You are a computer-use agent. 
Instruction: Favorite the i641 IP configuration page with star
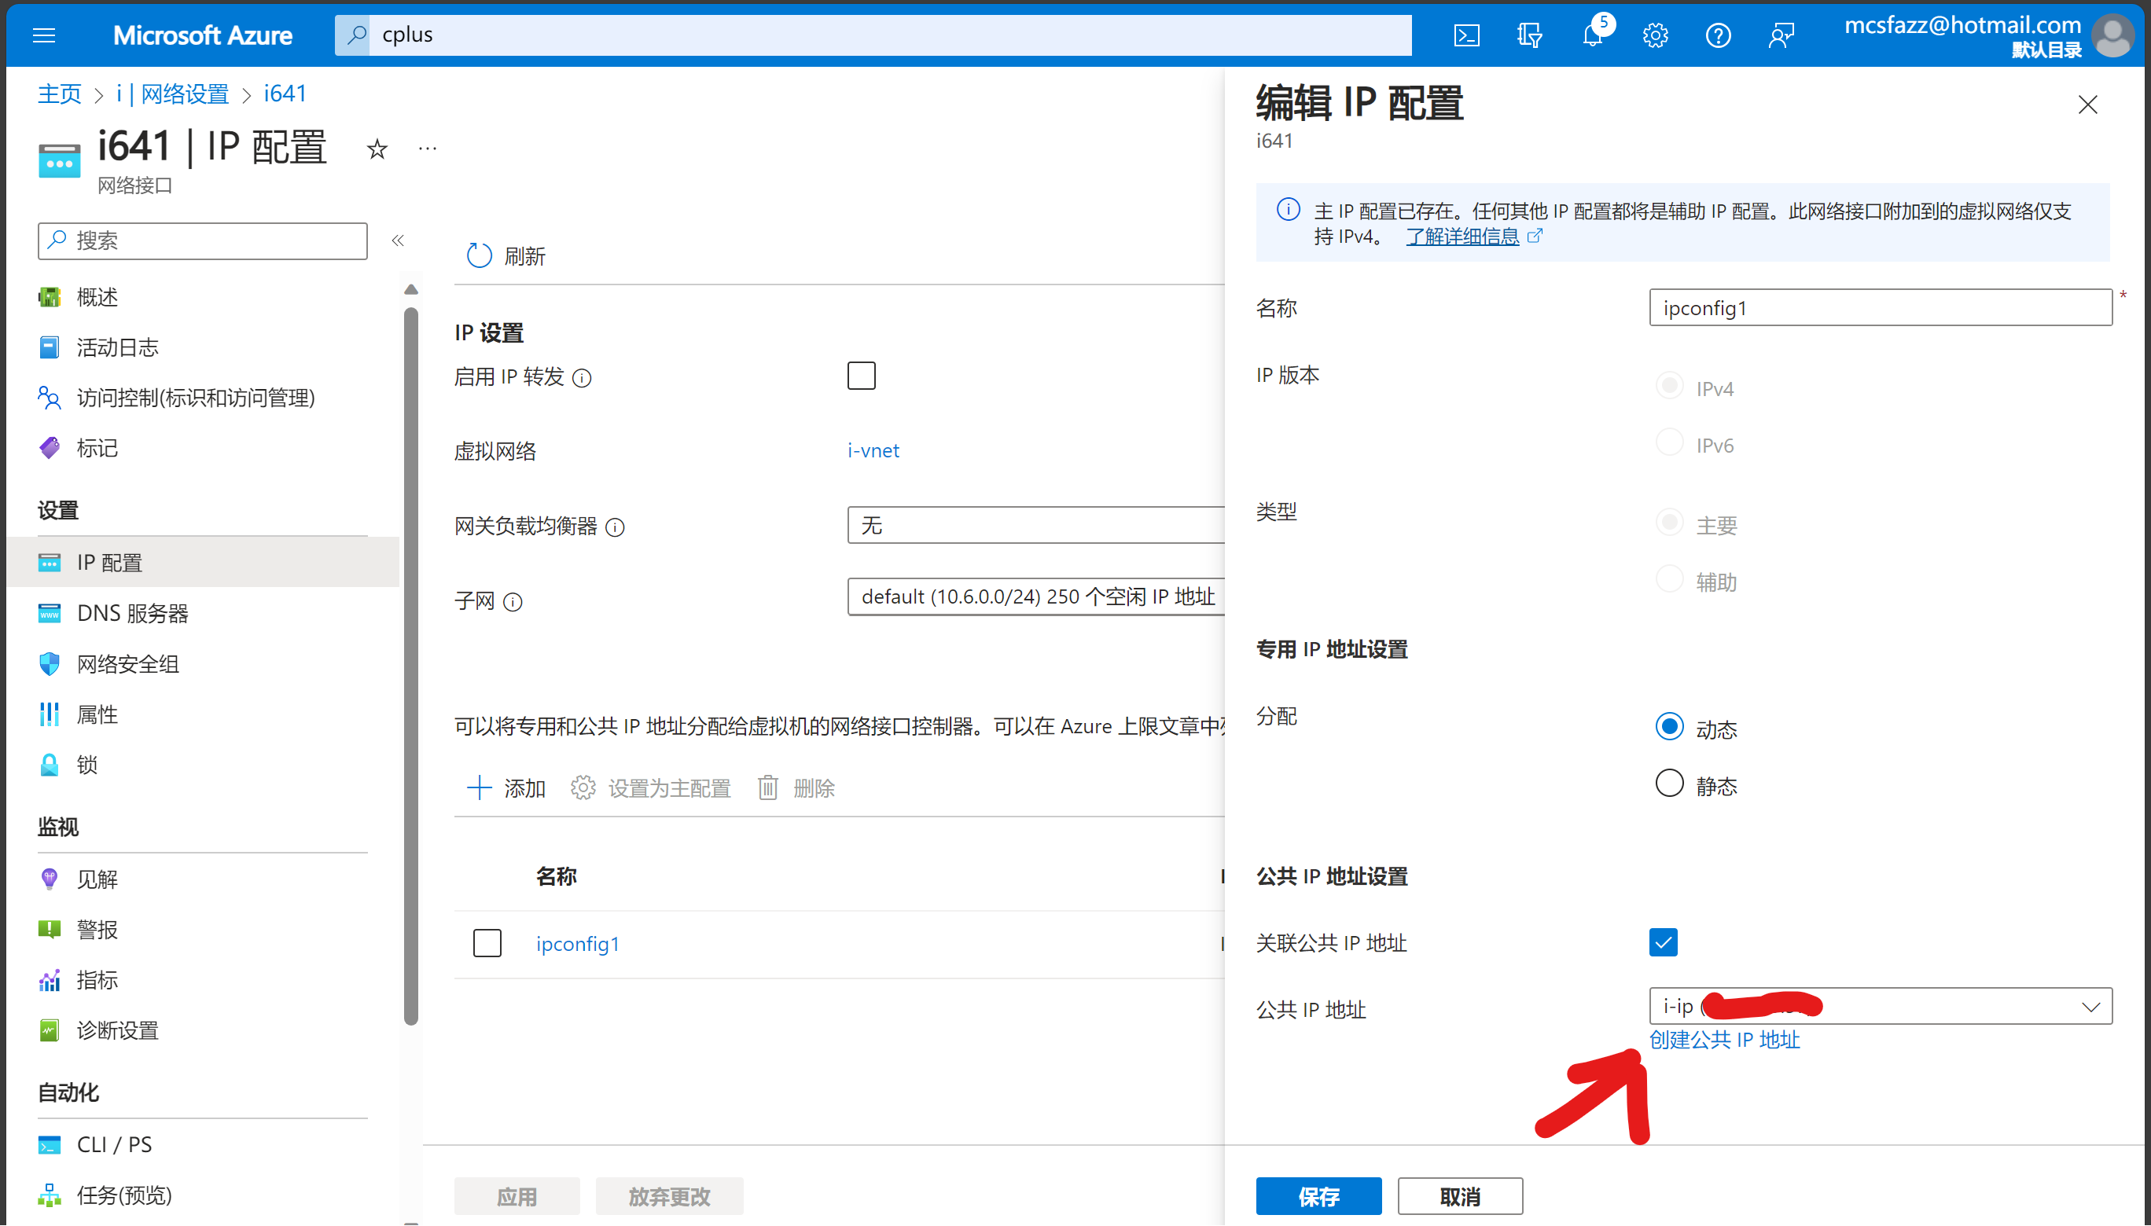tap(377, 149)
